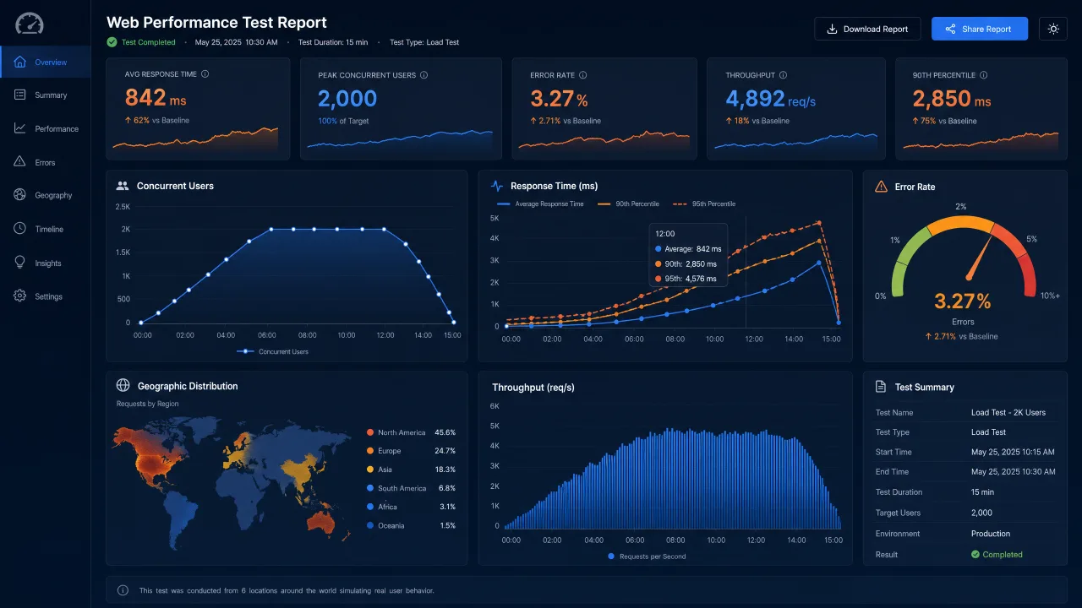Click the Start Time May 25 10:15 AM
Image resolution: width=1082 pixels, height=608 pixels.
tap(1013, 453)
